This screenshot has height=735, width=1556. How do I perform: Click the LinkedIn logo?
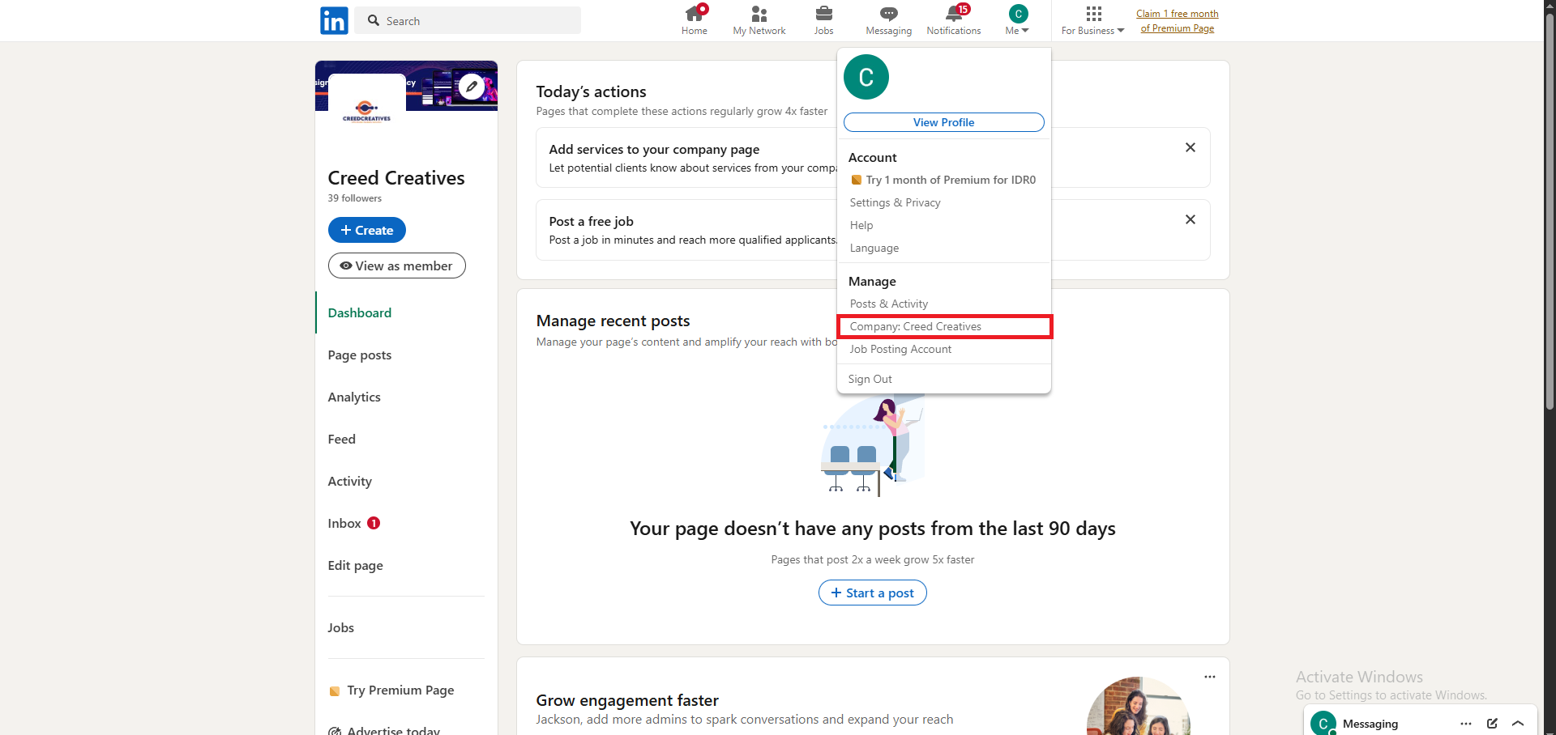pyautogui.click(x=333, y=20)
